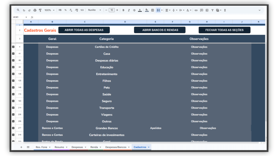Click the create filter icon

click(x=212, y=10)
